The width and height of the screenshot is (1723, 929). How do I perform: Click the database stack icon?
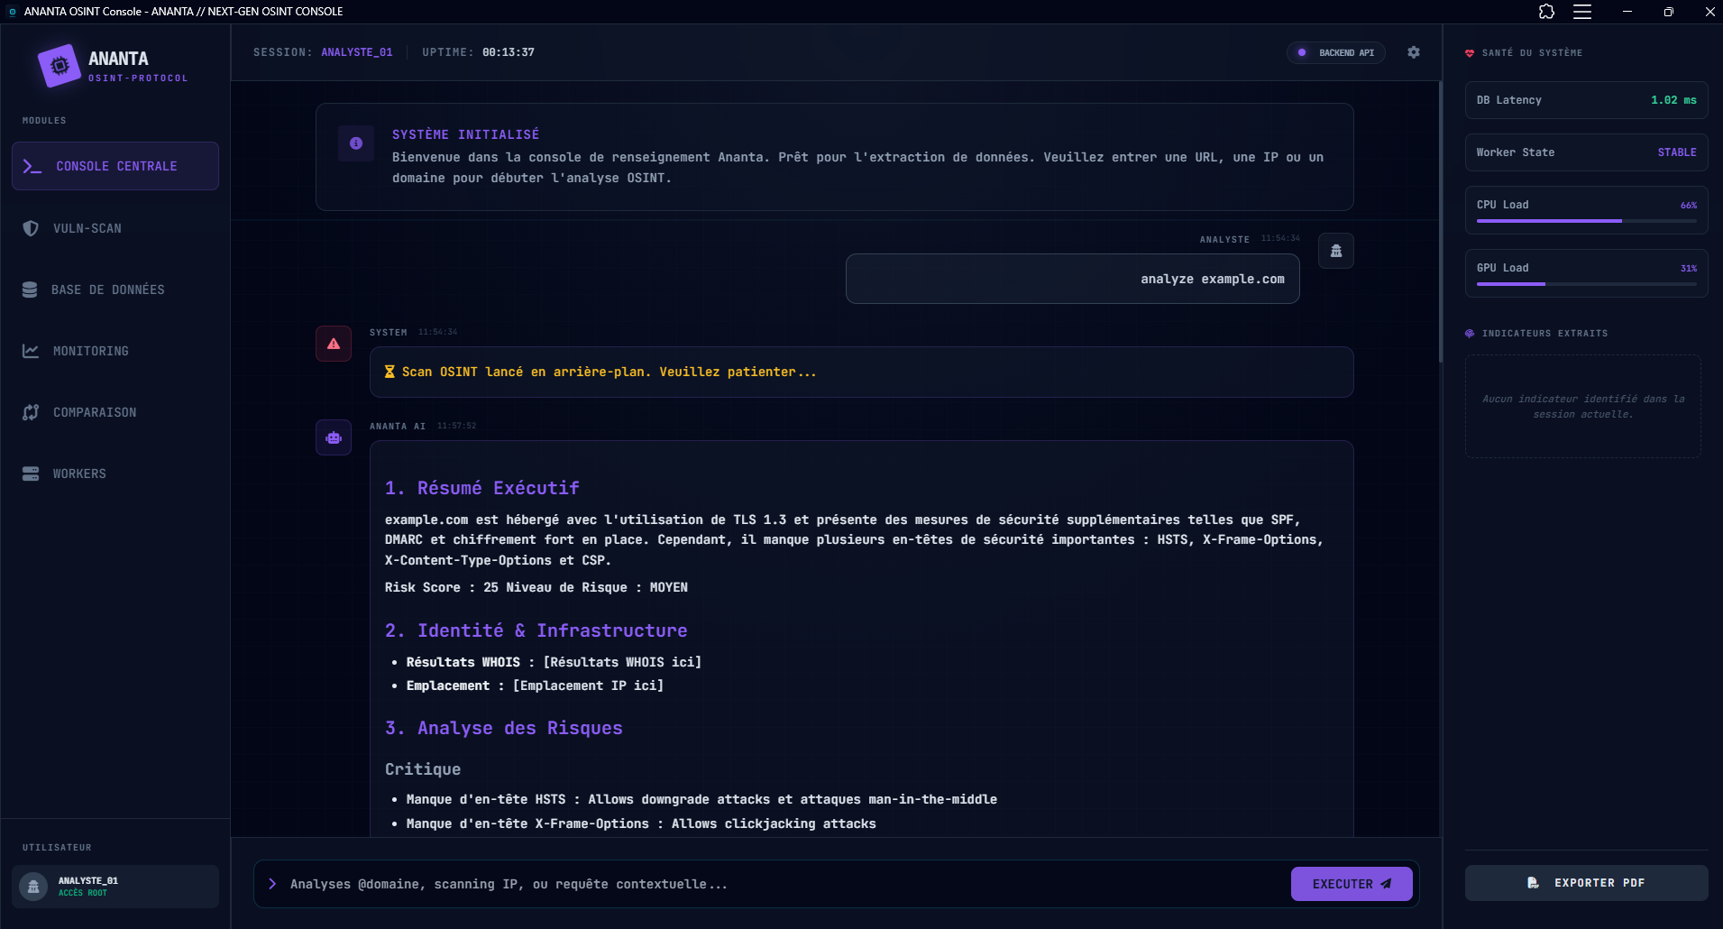tap(30, 290)
